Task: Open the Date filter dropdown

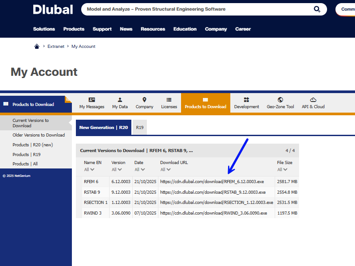Action: [x=139, y=169]
